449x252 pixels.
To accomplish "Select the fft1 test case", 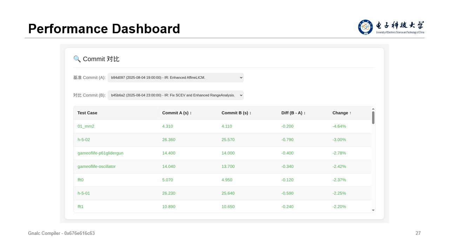I will tap(80, 207).
